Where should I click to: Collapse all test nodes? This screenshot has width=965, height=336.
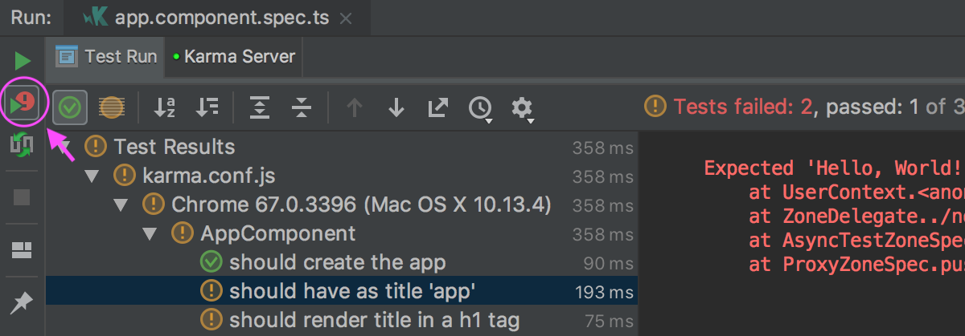(x=302, y=107)
